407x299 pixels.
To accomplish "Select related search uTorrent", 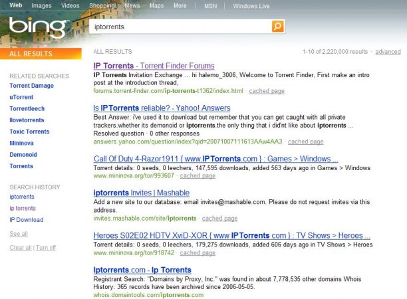I will [x=21, y=97].
